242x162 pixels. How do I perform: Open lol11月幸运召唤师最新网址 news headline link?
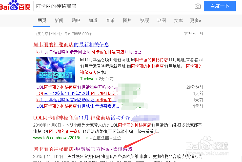coord(89,52)
